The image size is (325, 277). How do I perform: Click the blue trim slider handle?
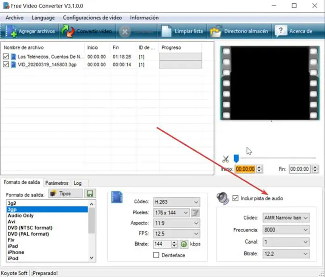pyautogui.click(x=236, y=159)
